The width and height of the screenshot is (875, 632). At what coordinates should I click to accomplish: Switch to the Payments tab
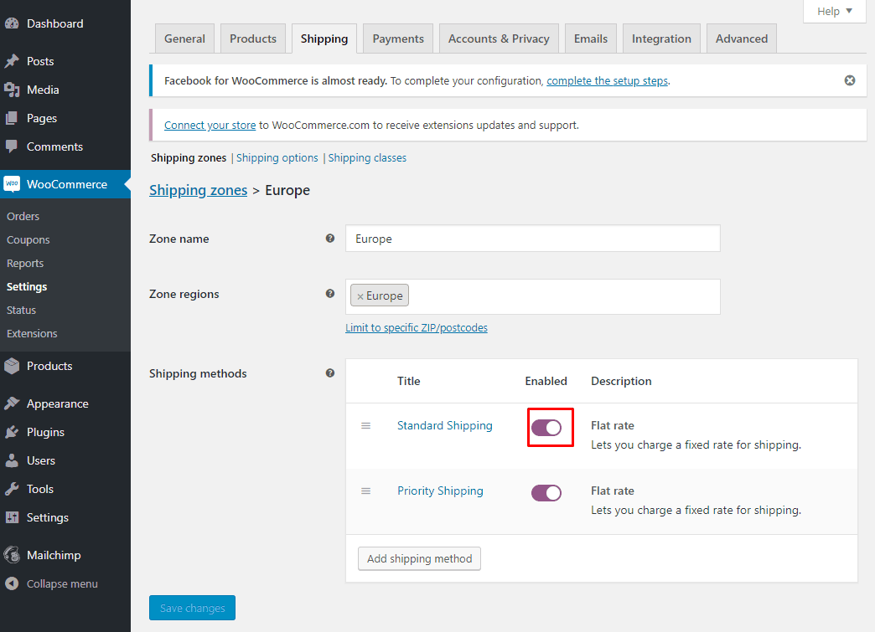[x=397, y=38]
